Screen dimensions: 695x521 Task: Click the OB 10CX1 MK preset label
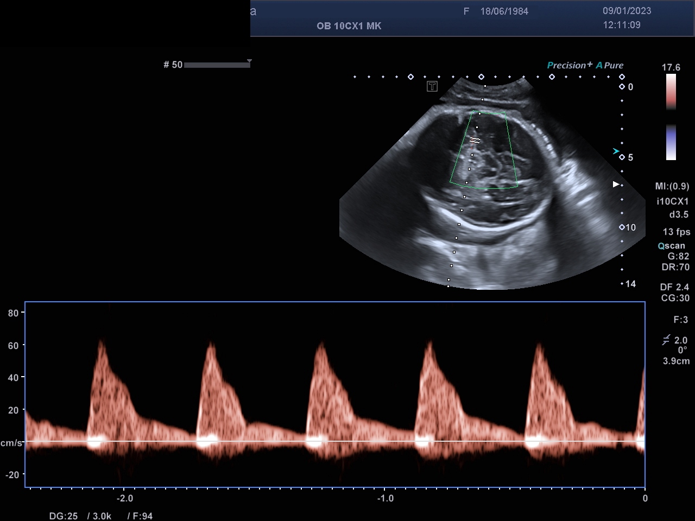point(349,26)
